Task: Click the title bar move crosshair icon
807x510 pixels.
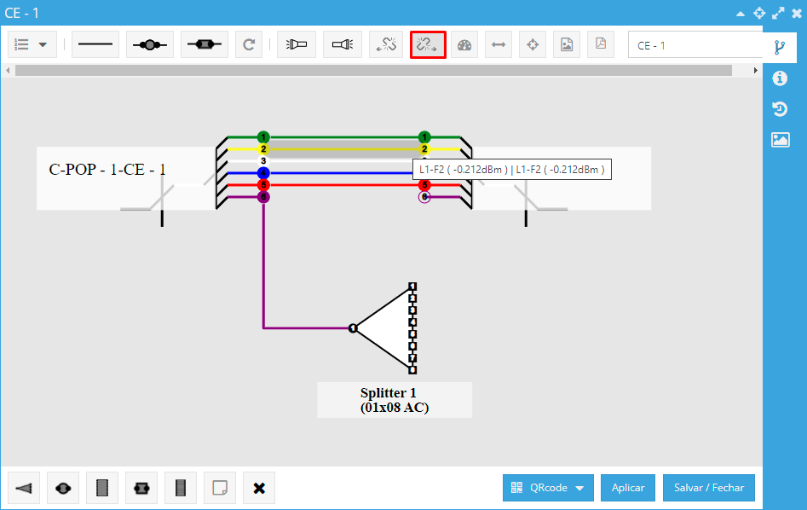Action: pos(759,13)
